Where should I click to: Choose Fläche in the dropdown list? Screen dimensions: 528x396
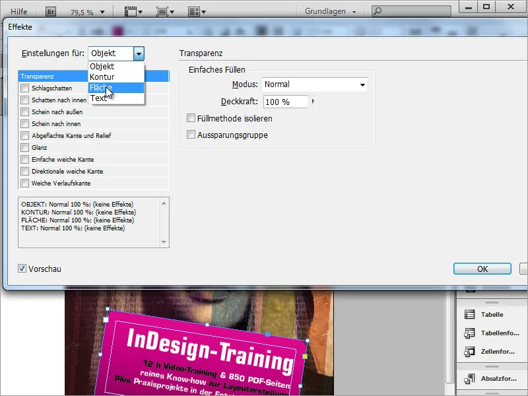point(116,88)
